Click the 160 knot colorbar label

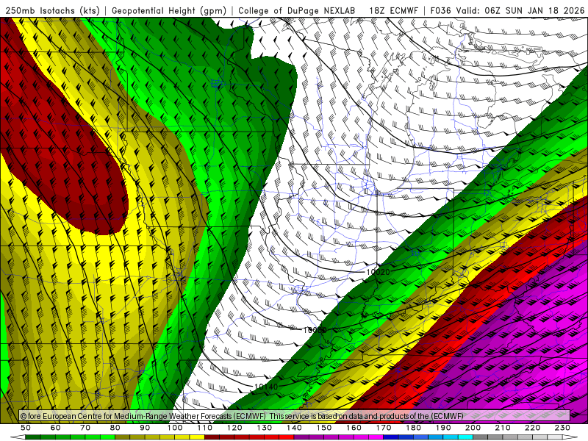coord(354,428)
